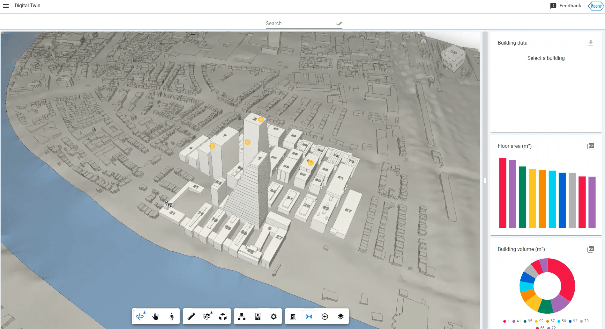Toggle the layers stack button
This screenshot has height=329, width=605.
coord(340,316)
